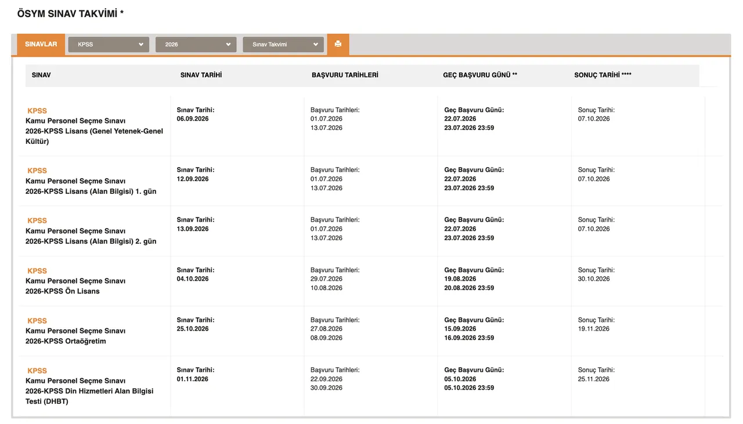This screenshot has width=743, height=424.
Task: Open the KPSS link above Din Hizmetleri DHBT
Action: (37, 371)
